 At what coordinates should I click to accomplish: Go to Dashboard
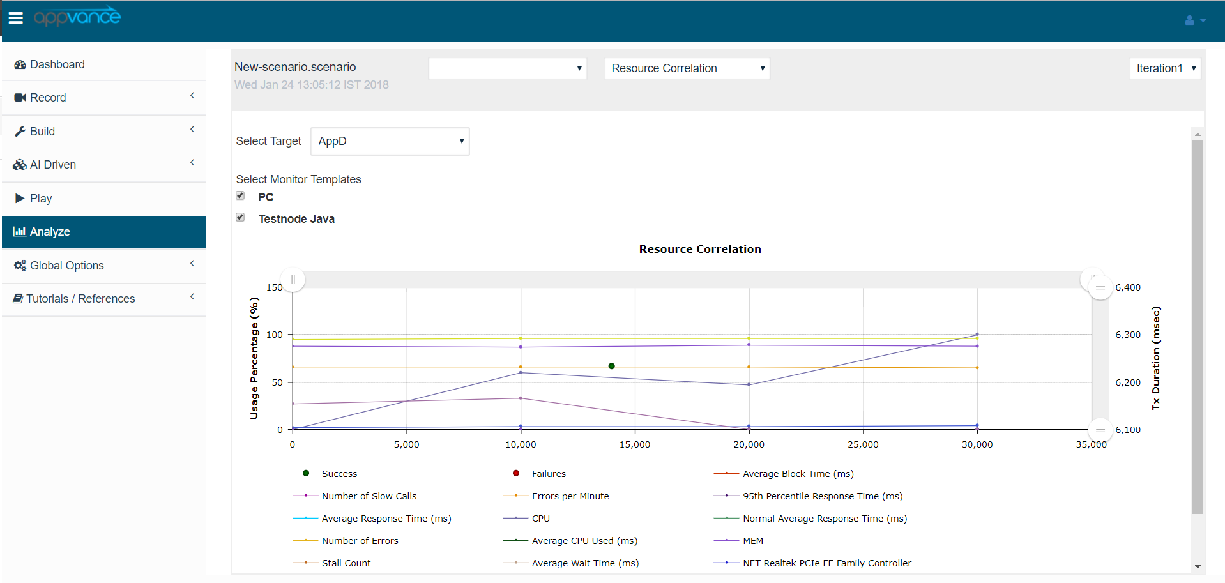click(103, 64)
